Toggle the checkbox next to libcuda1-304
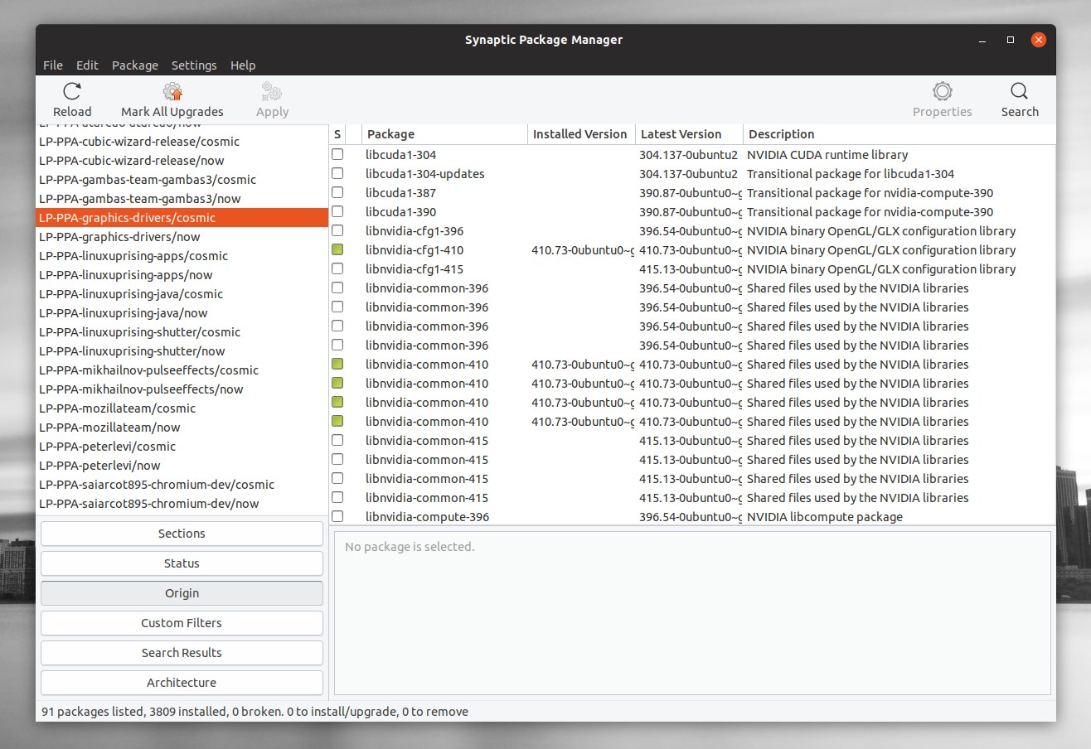The image size is (1091, 749). pos(337,154)
